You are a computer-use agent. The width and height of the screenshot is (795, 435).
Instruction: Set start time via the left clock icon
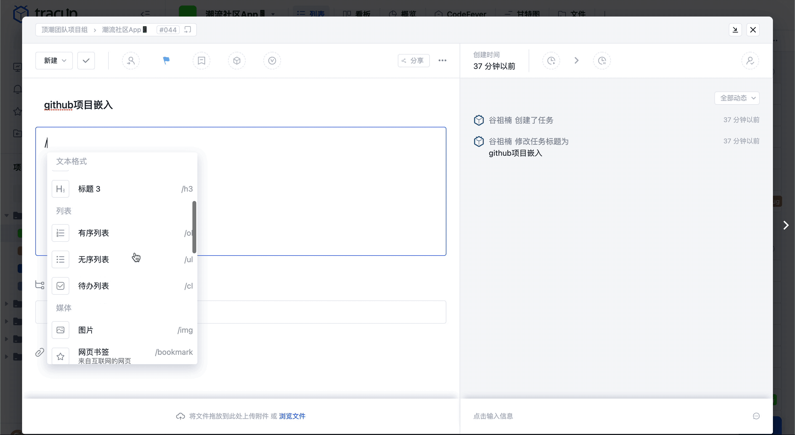click(x=551, y=60)
